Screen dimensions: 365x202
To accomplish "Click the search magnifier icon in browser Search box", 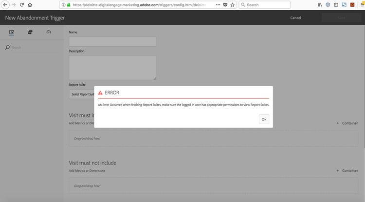I will point(243,5).
